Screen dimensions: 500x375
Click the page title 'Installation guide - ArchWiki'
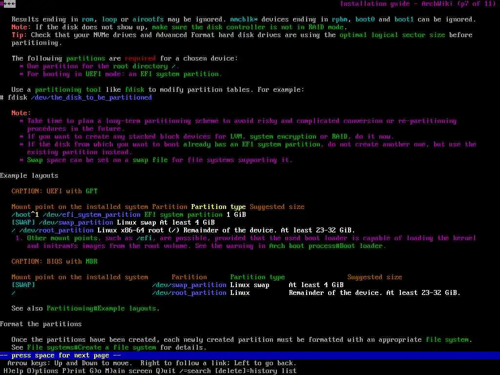396,4
